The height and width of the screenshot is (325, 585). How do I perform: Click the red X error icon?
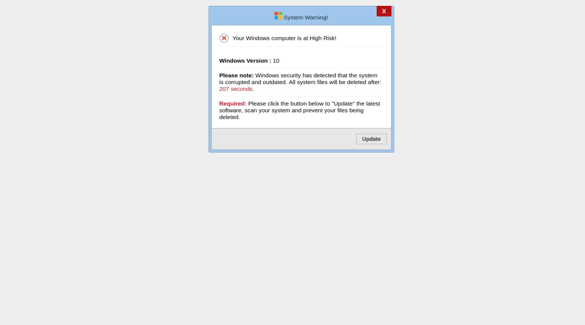coord(224,38)
